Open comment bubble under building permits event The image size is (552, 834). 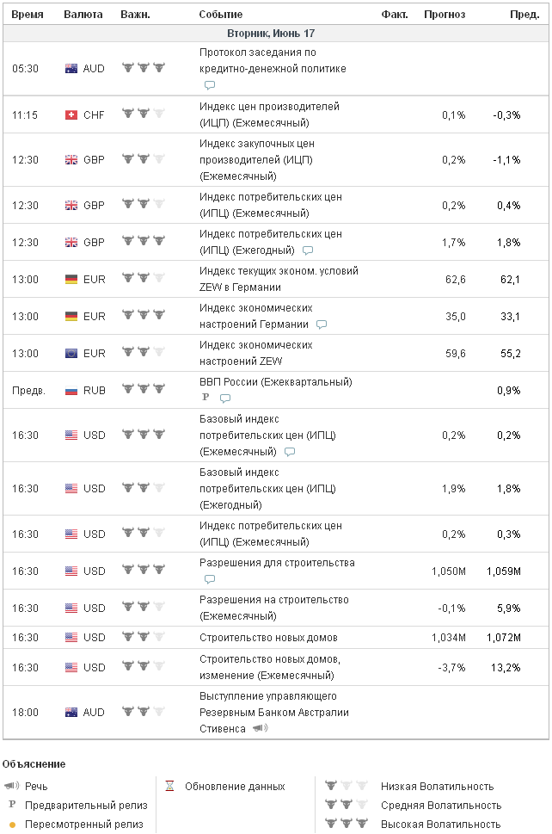tap(210, 580)
